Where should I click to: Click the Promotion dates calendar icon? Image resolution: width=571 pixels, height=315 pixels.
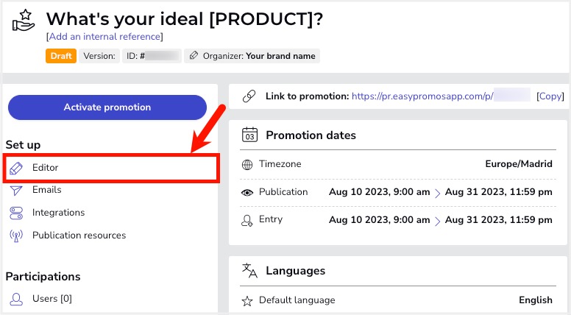[250, 135]
